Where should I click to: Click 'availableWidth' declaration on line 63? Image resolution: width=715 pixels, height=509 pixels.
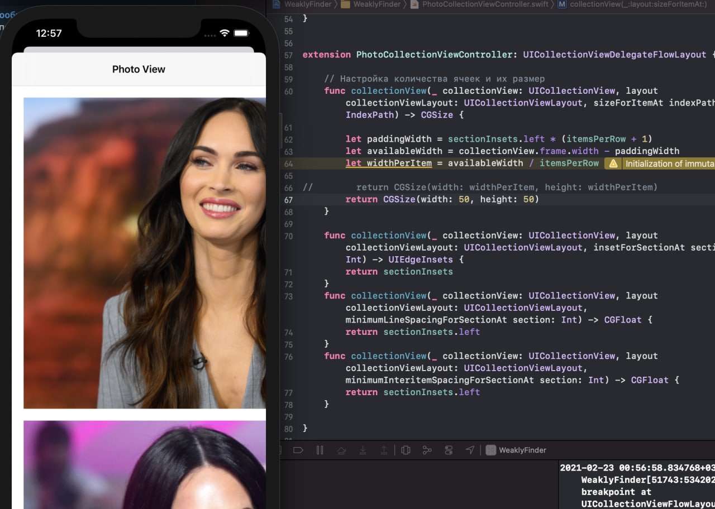pos(404,151)
